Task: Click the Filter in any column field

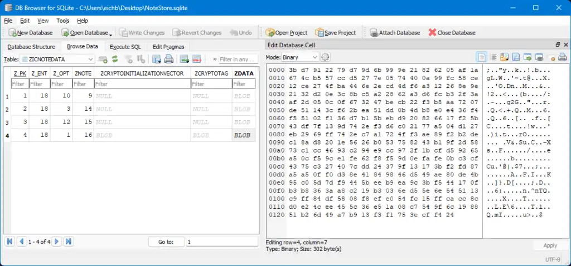Action: pos(239,59)
